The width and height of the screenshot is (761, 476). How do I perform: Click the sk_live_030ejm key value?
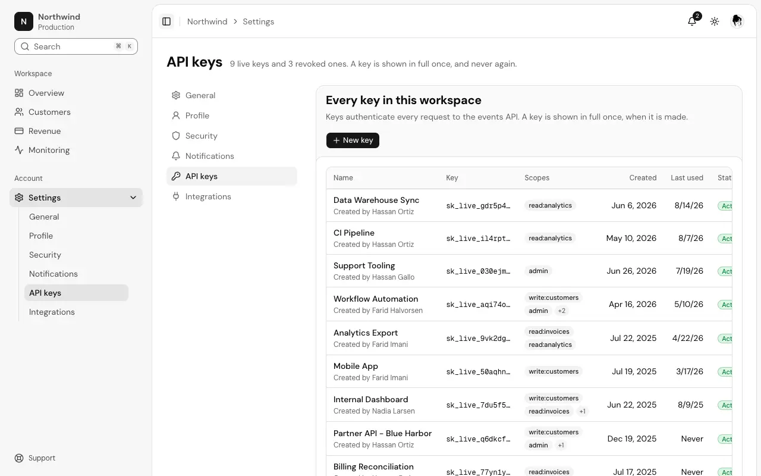(x=478, y=271)
